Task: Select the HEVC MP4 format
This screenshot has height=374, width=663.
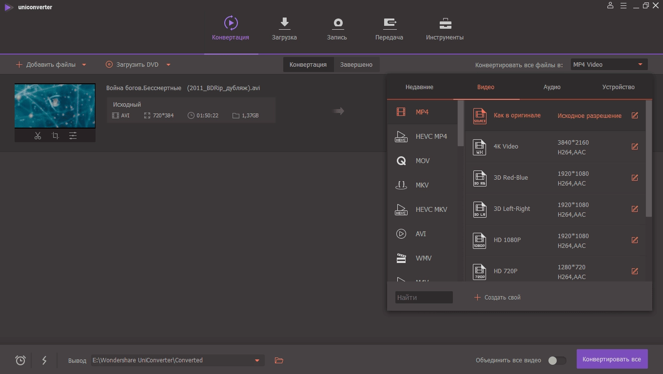Action: [422, 136]
